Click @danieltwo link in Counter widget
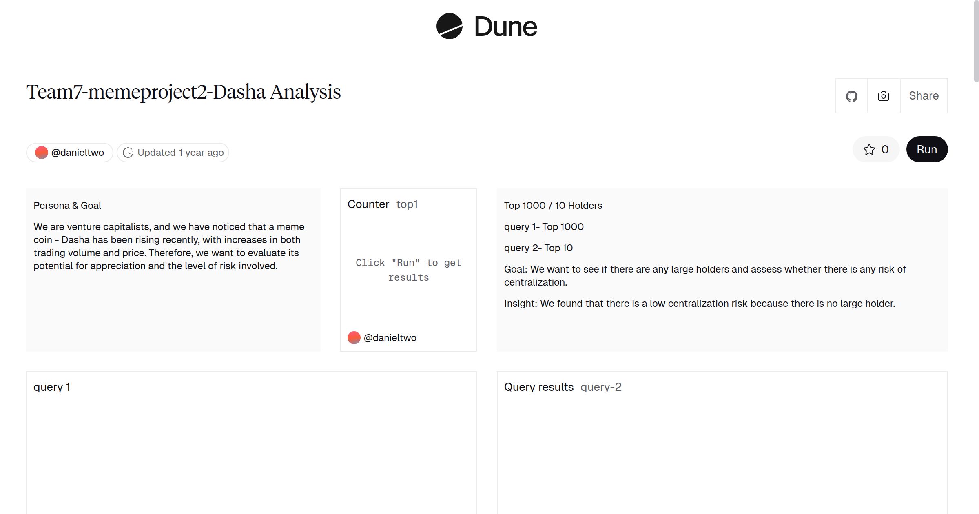The image size is (979, 514). [x=390, y=338]
